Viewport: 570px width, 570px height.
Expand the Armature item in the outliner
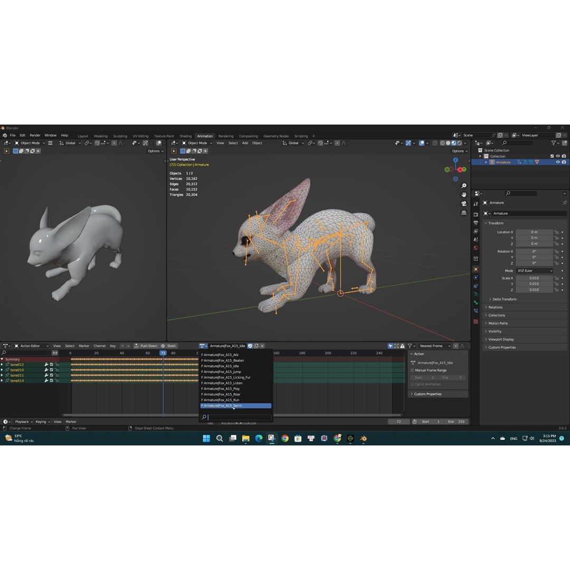(486, 162)
